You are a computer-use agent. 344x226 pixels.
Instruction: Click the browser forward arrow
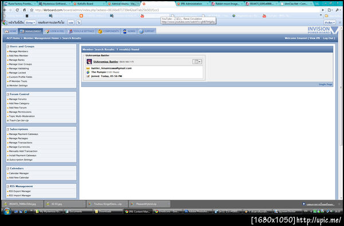(10, 10)
